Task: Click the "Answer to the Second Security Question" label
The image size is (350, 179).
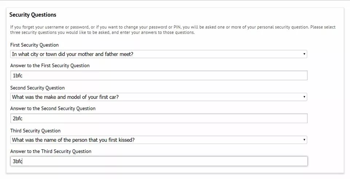Action: 52,108
